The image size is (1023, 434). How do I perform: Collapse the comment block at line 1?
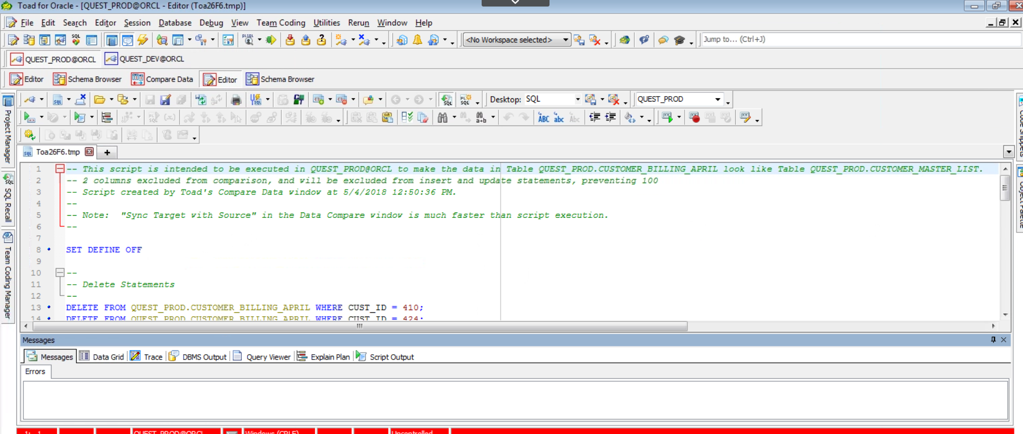point(60,169)
